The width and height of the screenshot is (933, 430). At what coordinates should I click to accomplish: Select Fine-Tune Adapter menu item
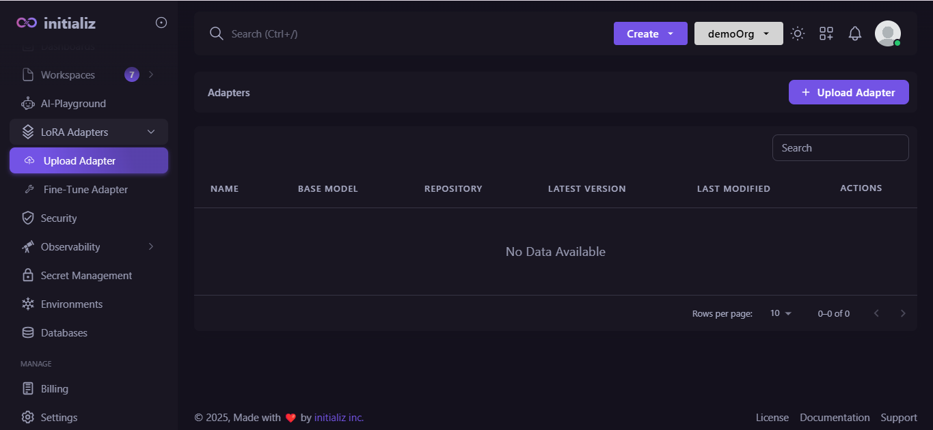89,190
